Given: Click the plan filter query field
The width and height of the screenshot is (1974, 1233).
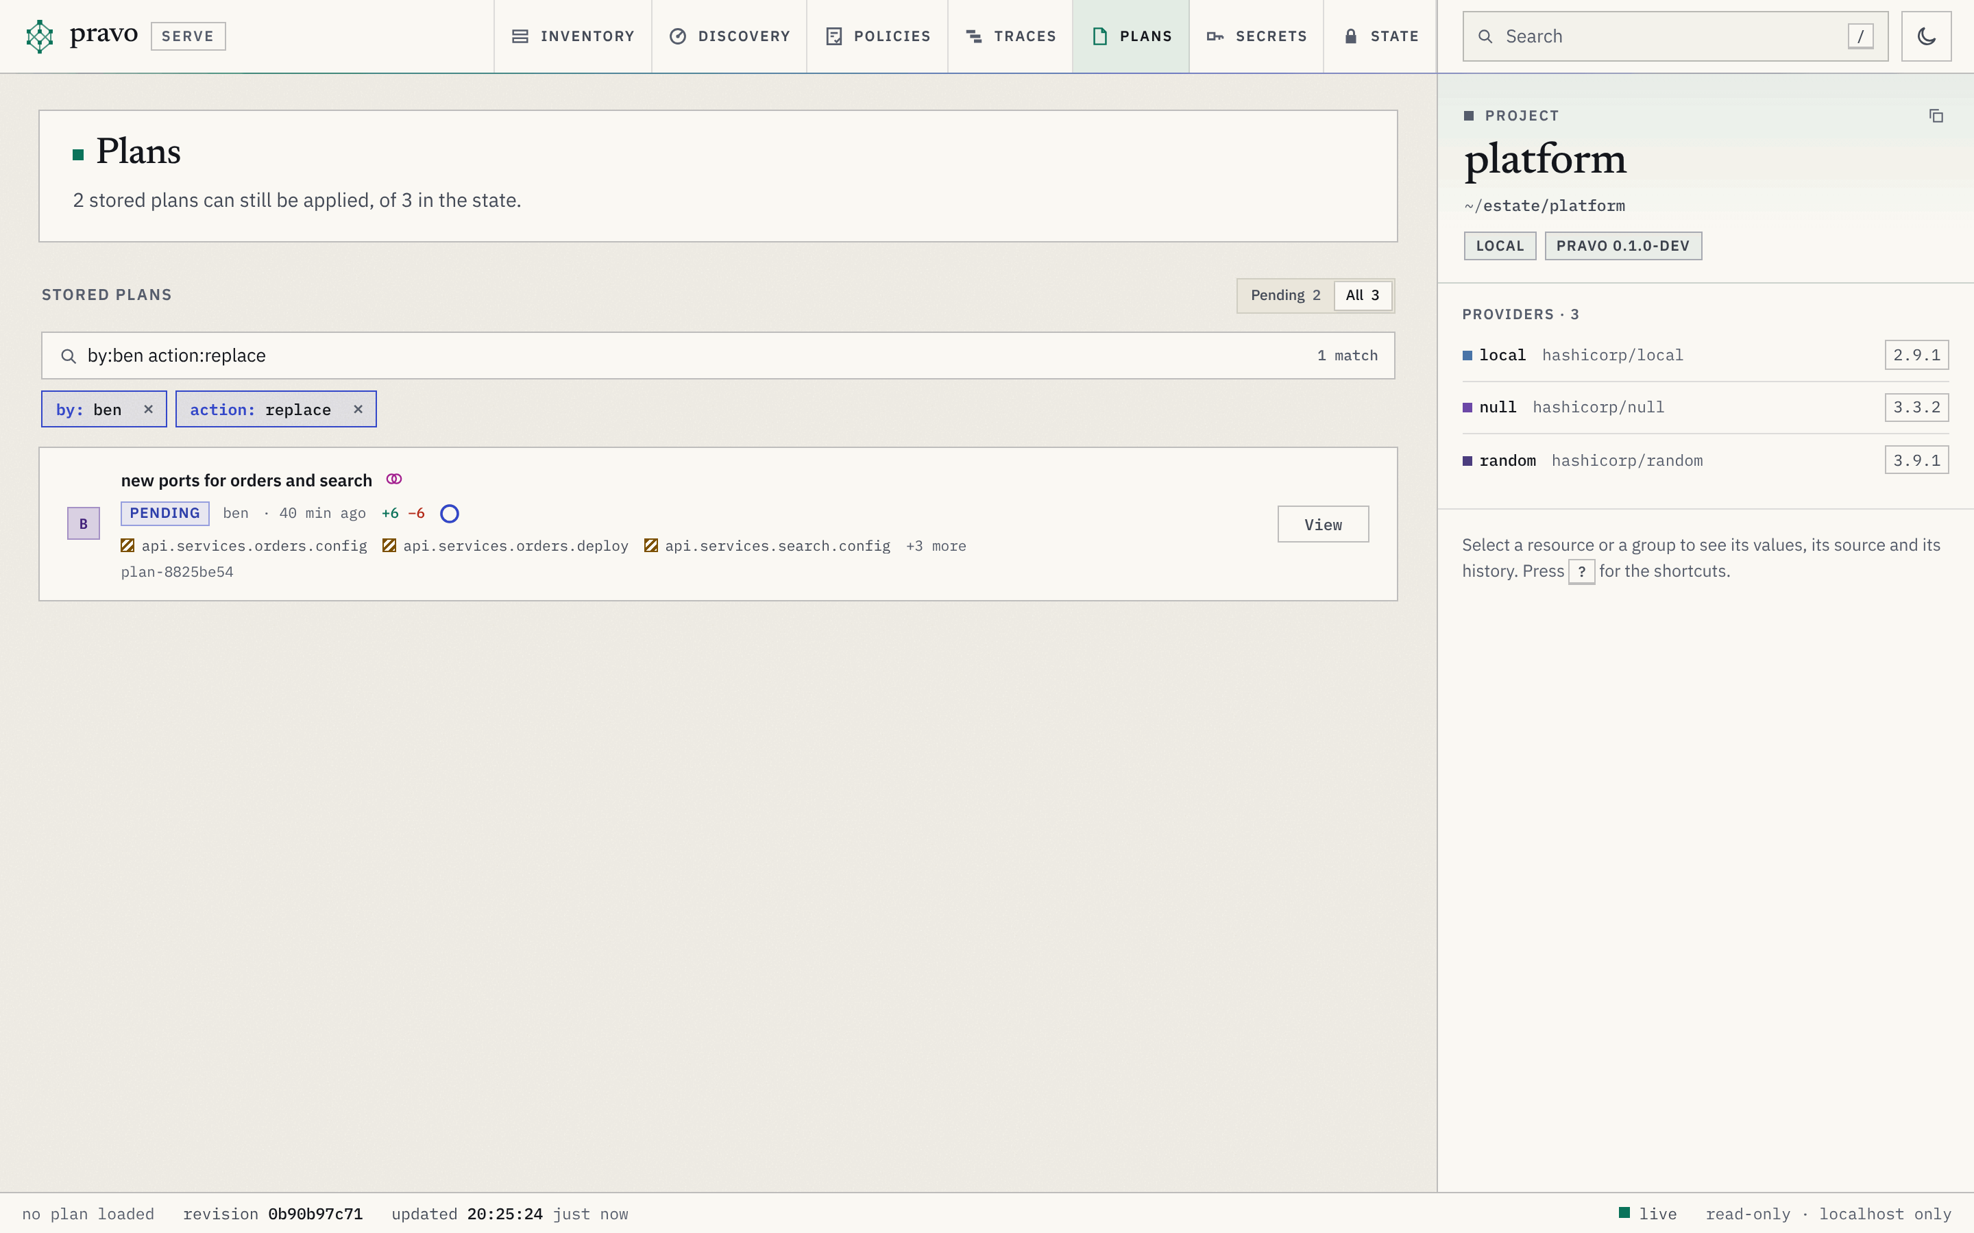Looking at the screenshot, I should (718, 356).
